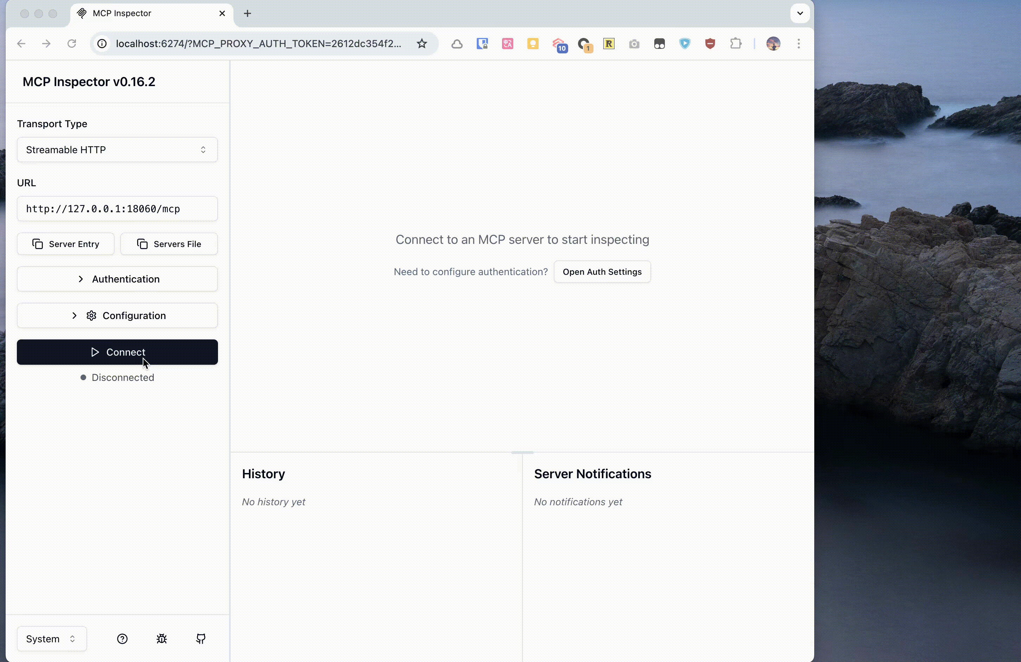Click the user profile avatar
The width and height of the screenshot is (1021, 662).
(773, 44)
